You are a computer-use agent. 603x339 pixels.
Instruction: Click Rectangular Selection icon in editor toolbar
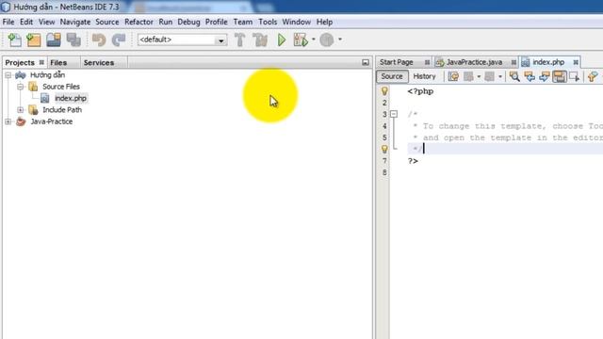[x=575, y=76]
